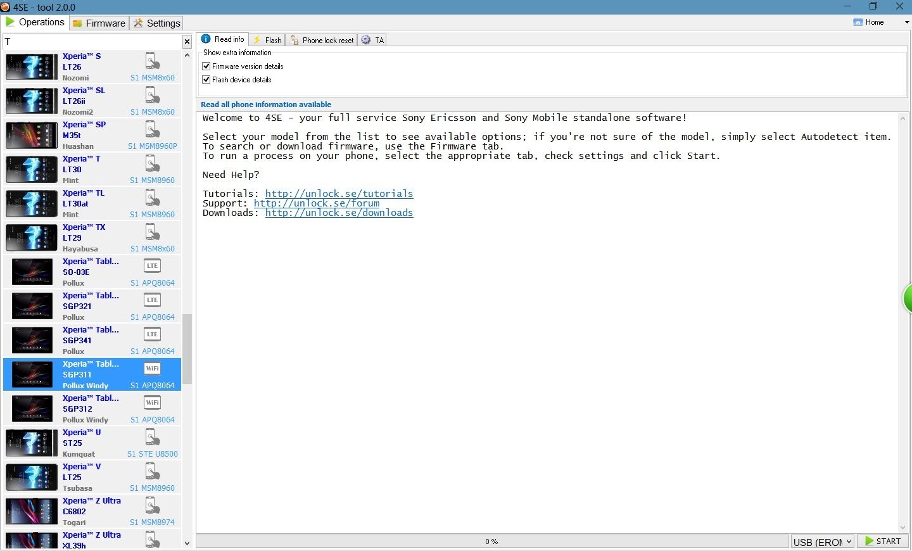This screenshot has width=912, height=551.
Task: Open the Home dropdown menu
Action: [x=906, y=22]
